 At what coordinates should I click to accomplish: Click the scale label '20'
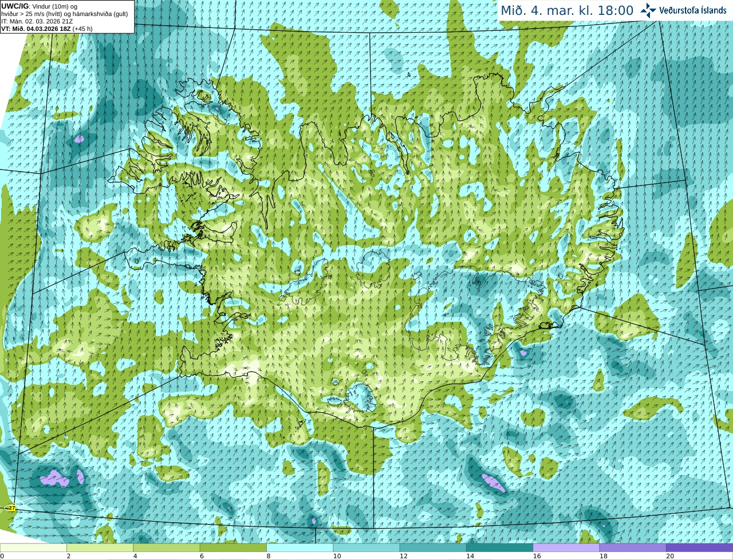(670, 556)
